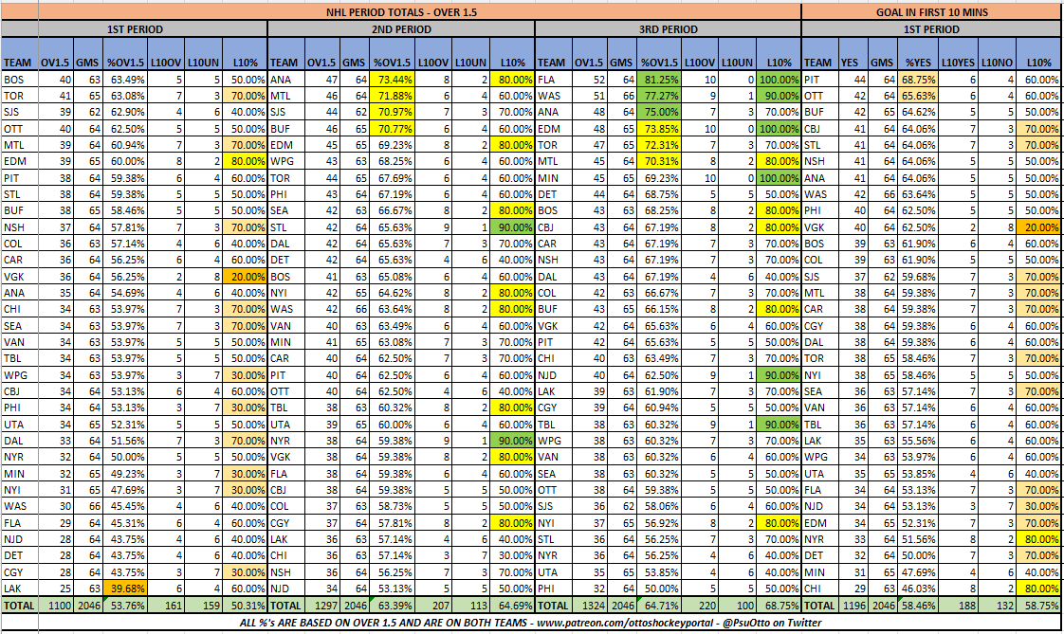
Task: Click the 65.63% cell in OTT goal row
Action: click(x=918, y=96)
